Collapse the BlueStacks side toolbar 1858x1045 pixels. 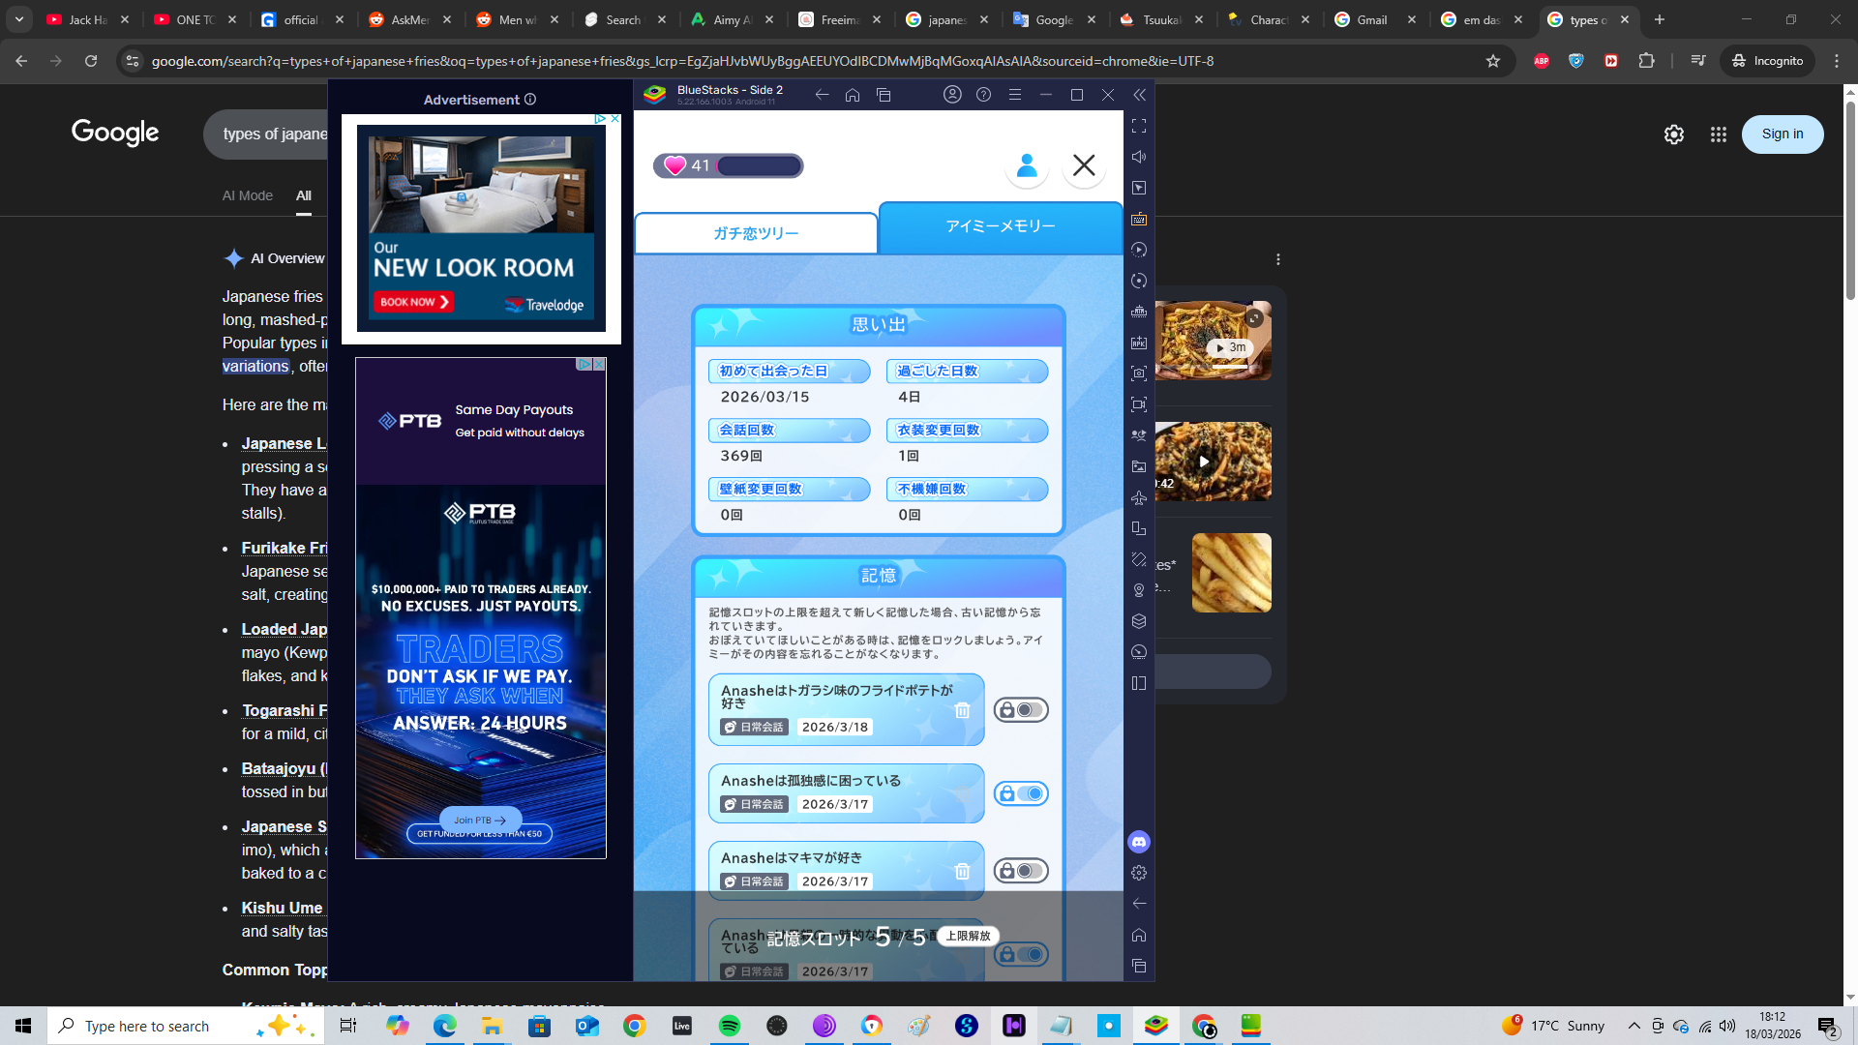click(1139, 95)
